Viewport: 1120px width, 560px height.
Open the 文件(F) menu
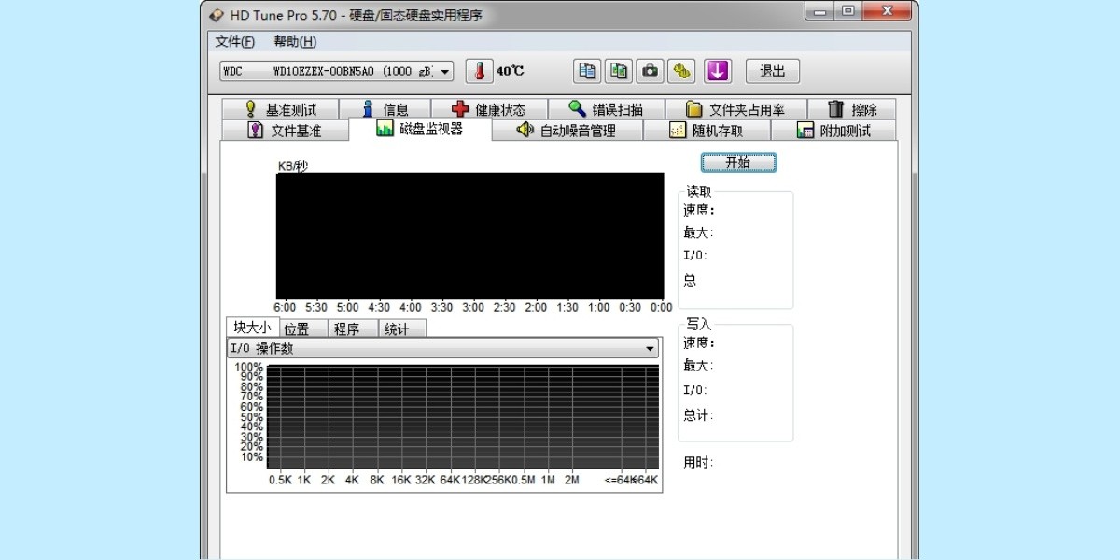[234, 42]
